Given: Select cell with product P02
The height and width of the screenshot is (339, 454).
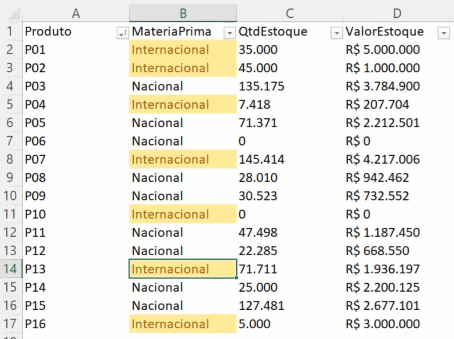Looking at the screenshot, I should [x=76, y=68].
